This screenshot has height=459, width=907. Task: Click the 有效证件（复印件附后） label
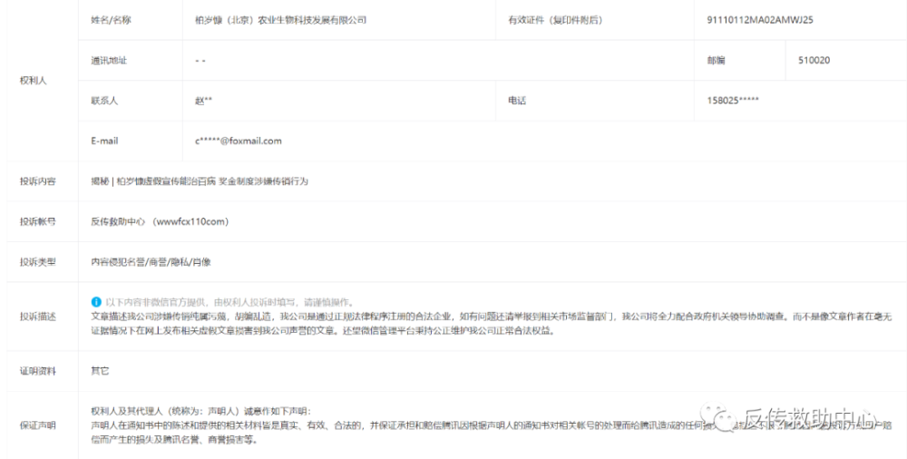pos(555,20)
